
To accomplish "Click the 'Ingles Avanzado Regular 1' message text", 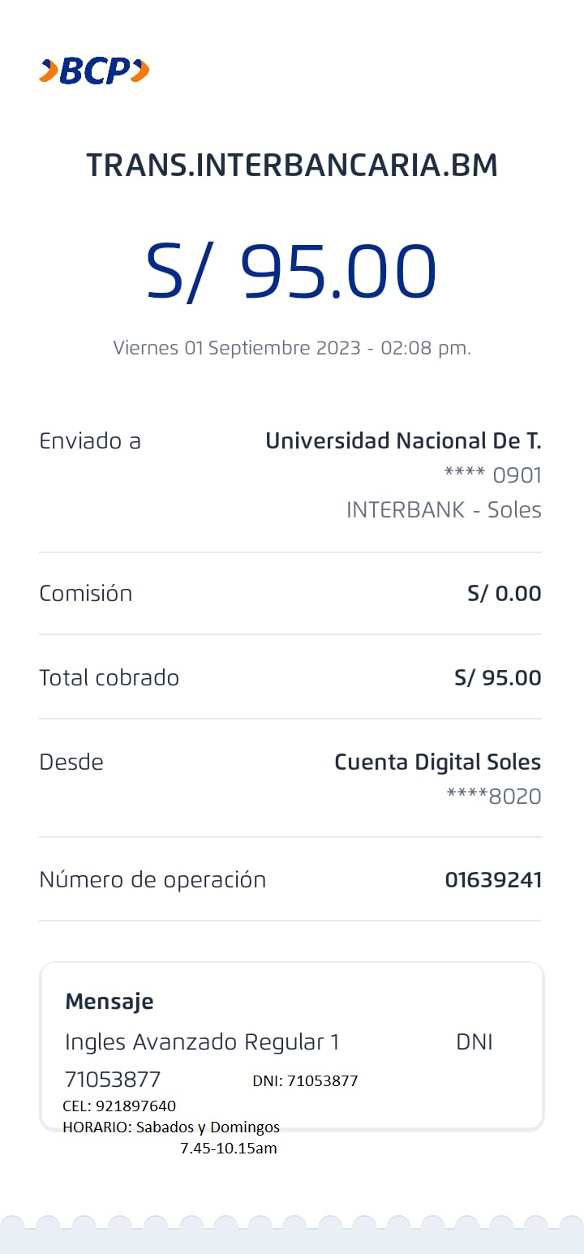I will (x=202, y=1042).
